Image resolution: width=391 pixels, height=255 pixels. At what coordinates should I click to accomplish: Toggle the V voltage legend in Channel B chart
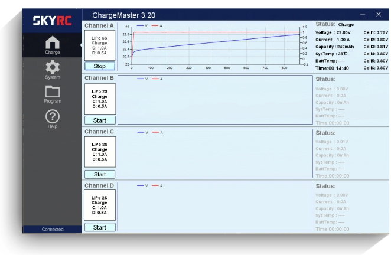(x=142, y=79)
